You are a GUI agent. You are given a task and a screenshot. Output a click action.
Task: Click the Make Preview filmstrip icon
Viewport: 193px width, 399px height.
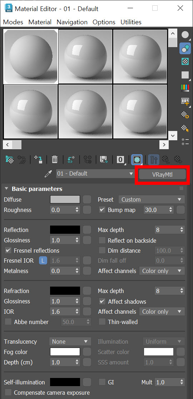pyautogui.click(x=185, y=101)
